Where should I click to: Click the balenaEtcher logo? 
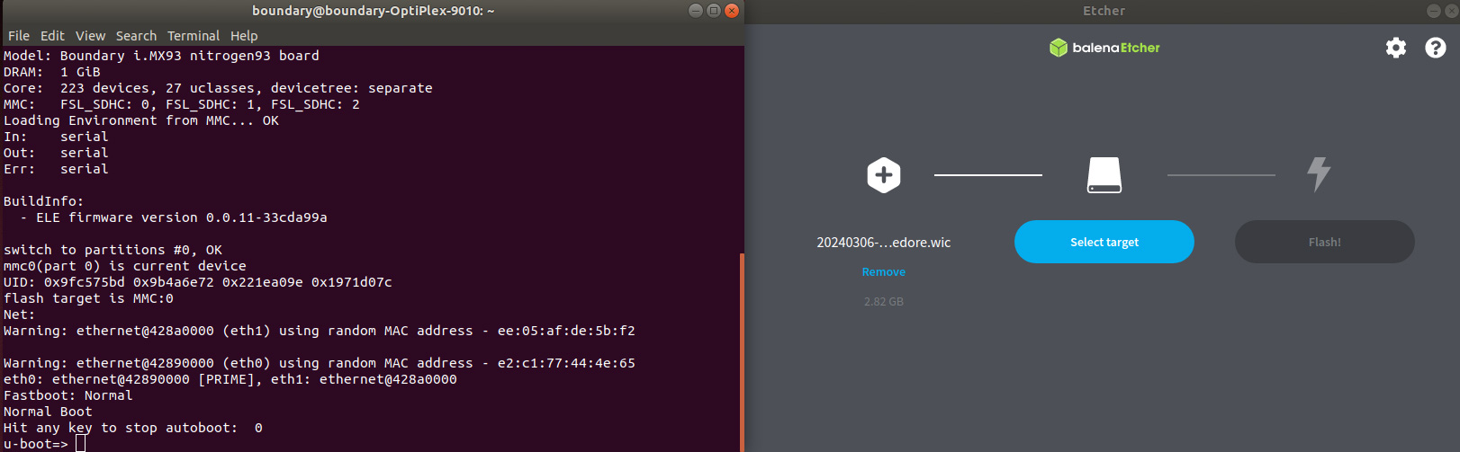click(x=1104, y=48)
